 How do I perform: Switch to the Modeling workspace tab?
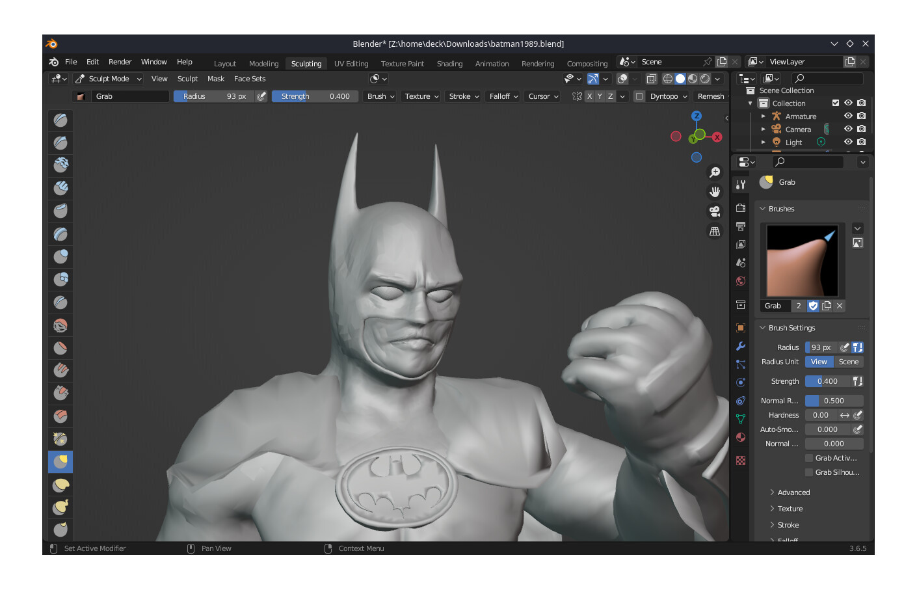pyautogui.click(x=263, y=64)
